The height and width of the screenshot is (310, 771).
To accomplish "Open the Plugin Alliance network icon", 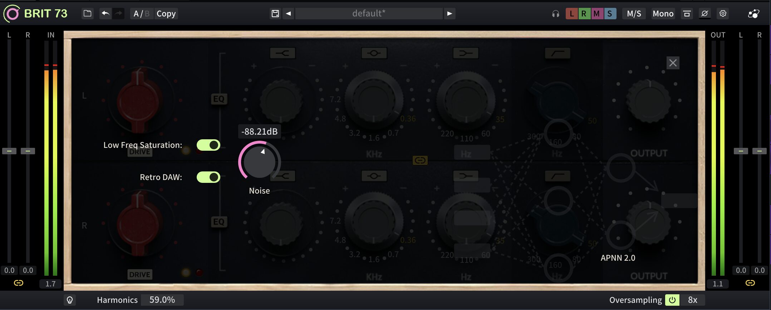I will coord(754,14).
